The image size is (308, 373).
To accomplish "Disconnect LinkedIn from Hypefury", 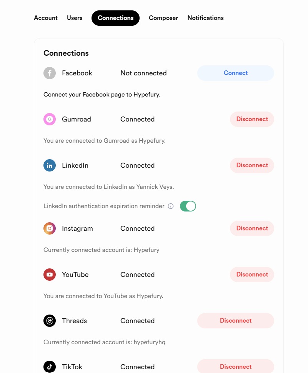I will point(252,165).
